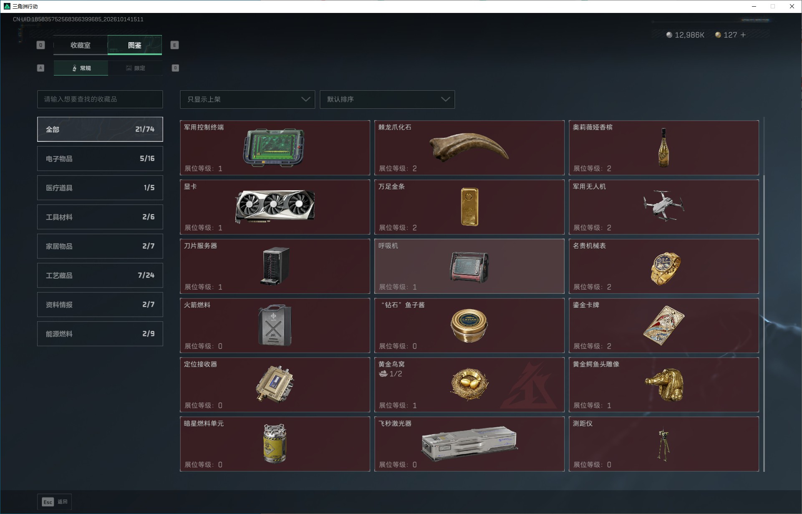Select the 限定 sub-tab
Image resolution: width=802 pixels, height=514 pixels.
click(135, 68)
